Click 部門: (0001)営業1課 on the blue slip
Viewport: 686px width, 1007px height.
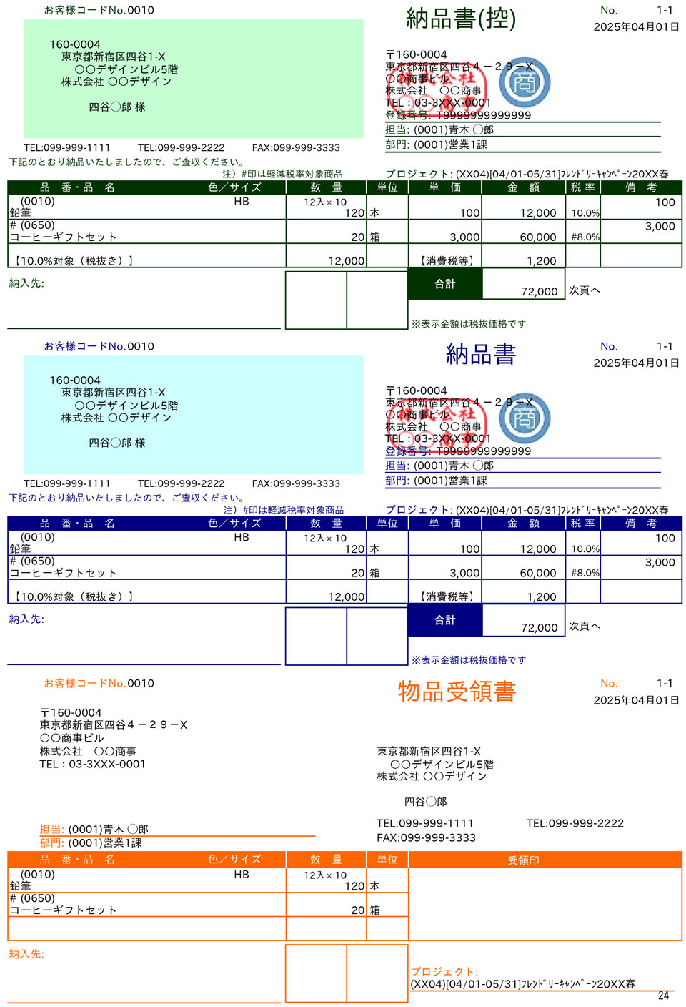coord(436,481)
